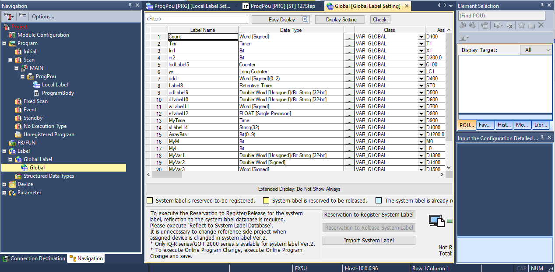Click the label Filter input field
This screenshot has width=555, height=272.
click(x=197, y=20)
